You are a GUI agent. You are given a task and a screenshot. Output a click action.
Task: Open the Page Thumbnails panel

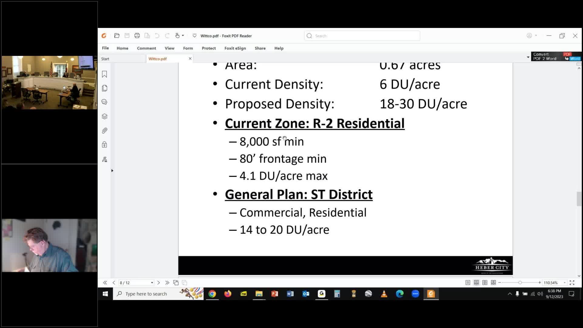pyautogui.click(x=104, y=88)
